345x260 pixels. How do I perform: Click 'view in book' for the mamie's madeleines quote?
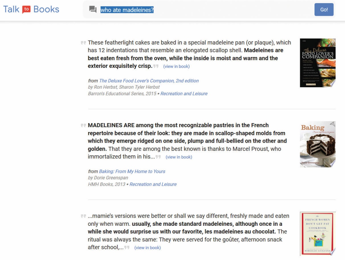tap(147, 248)
